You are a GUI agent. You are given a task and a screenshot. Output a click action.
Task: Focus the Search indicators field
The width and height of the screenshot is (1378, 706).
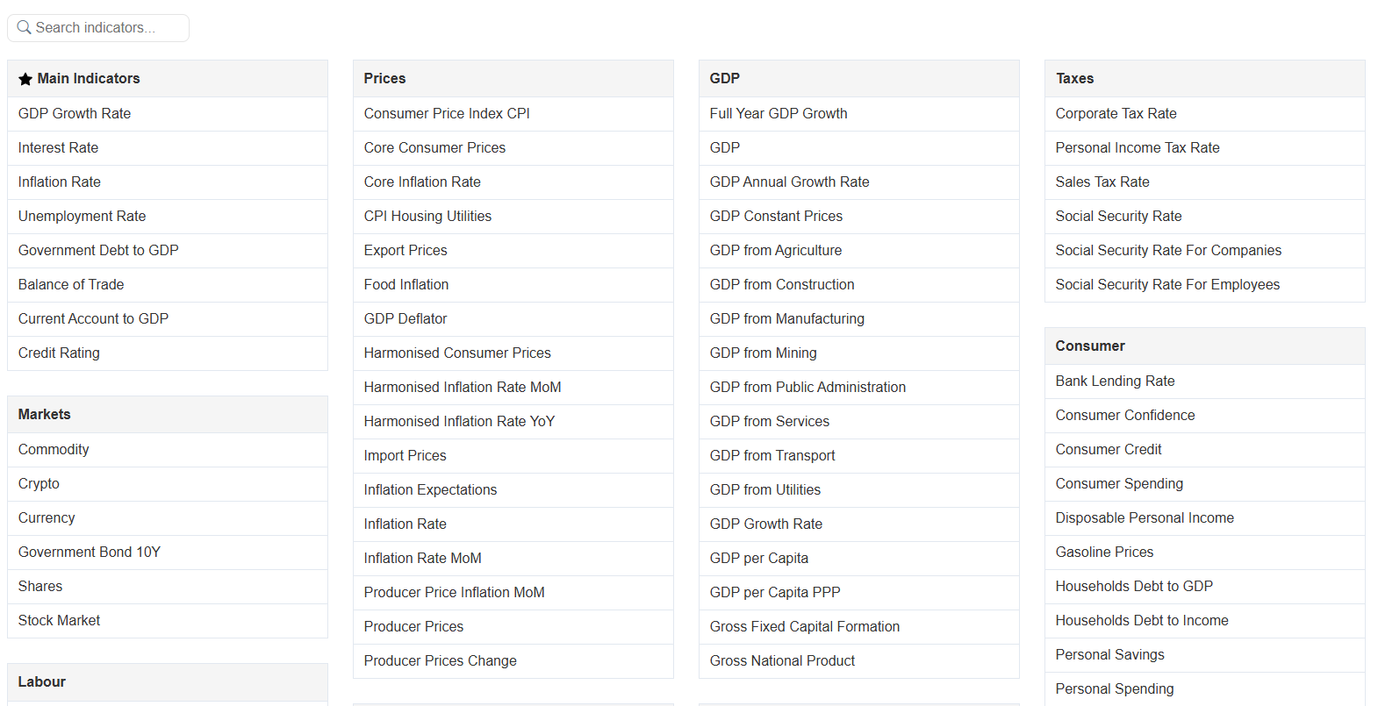98,28
